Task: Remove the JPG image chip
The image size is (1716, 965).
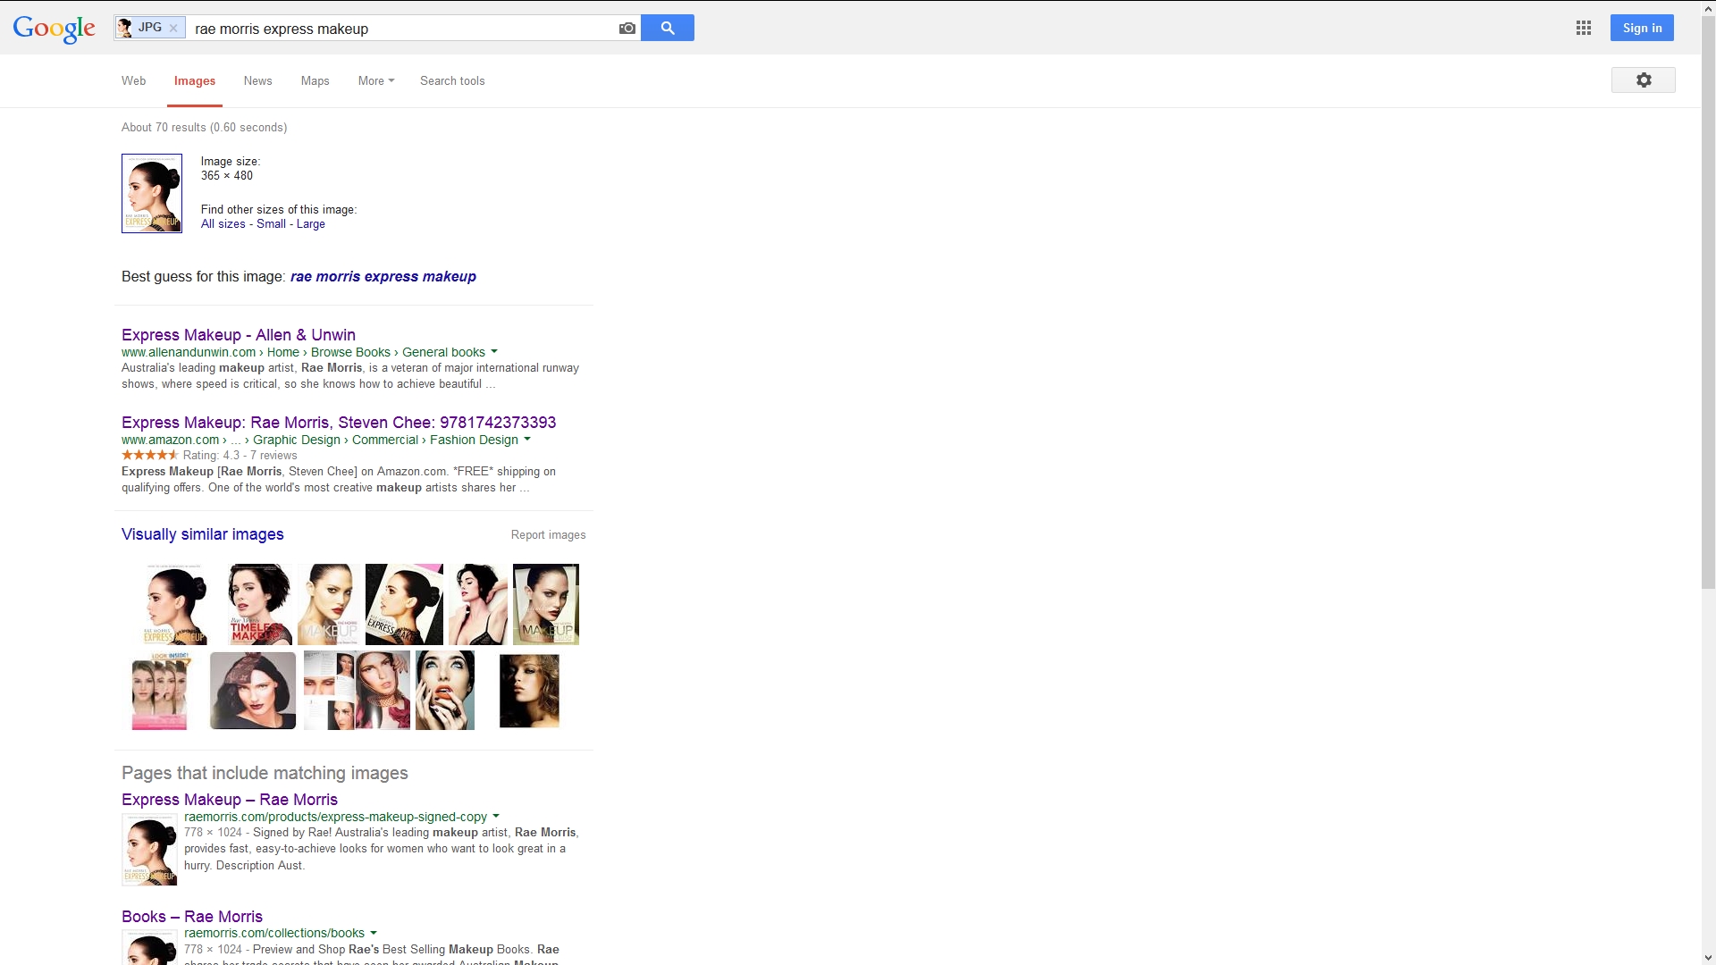Action: point(173,29)
